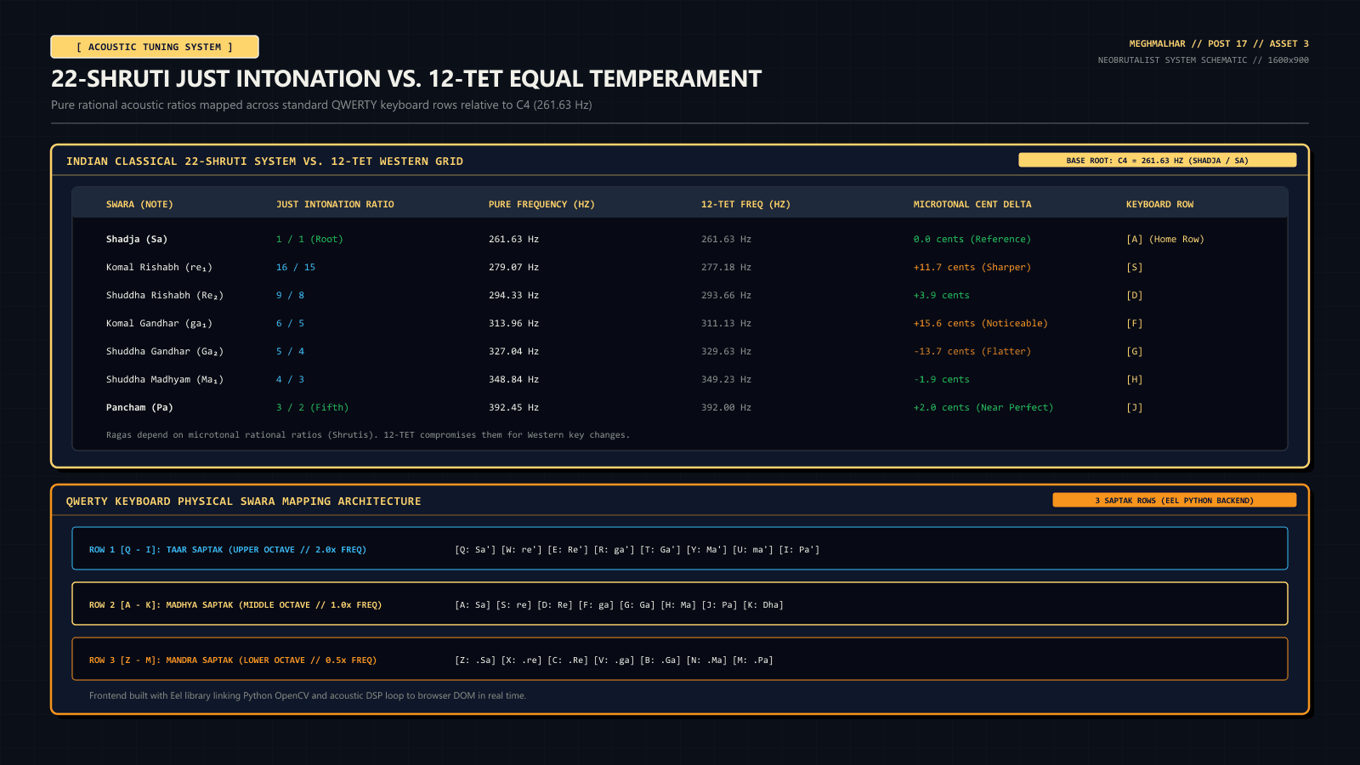Click the 3 SAPTAK ROWS badge
This screenshot has width=1360, height=765.
[1174, 500]
